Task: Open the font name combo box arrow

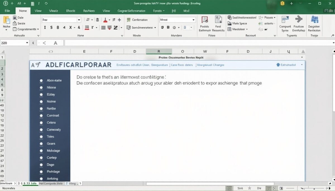Action: 79,20
